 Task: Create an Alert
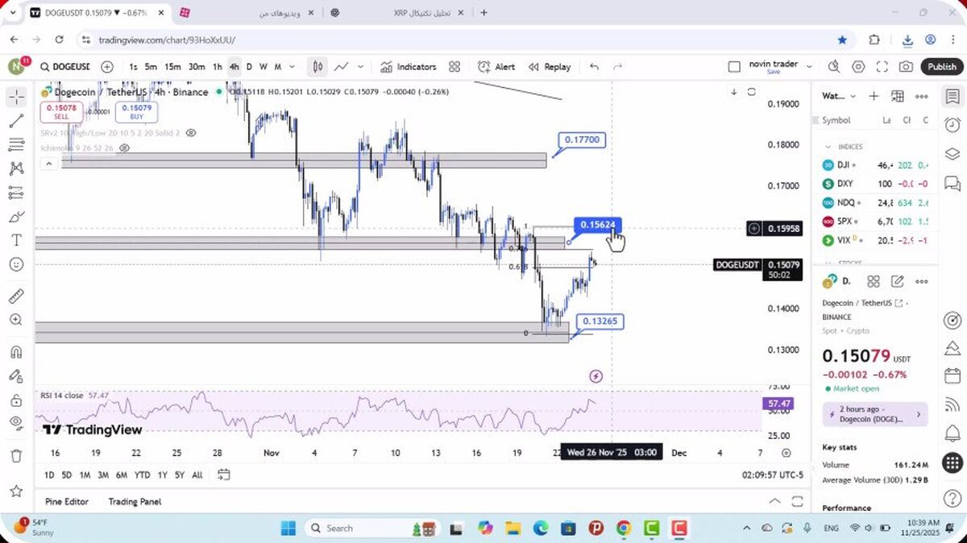(496, 67)
